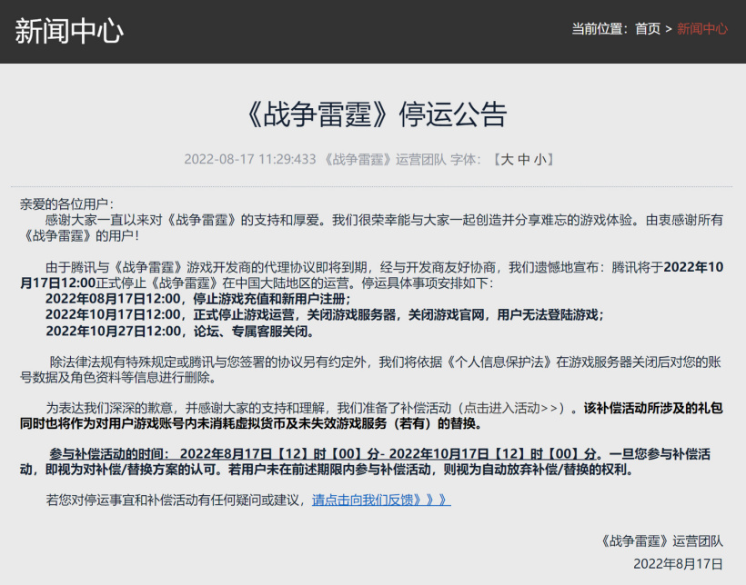Click the 亲爱的各位用户 greeting line
Image resolution: width=746 pixels, height=585 pixels.
point(67,204)
